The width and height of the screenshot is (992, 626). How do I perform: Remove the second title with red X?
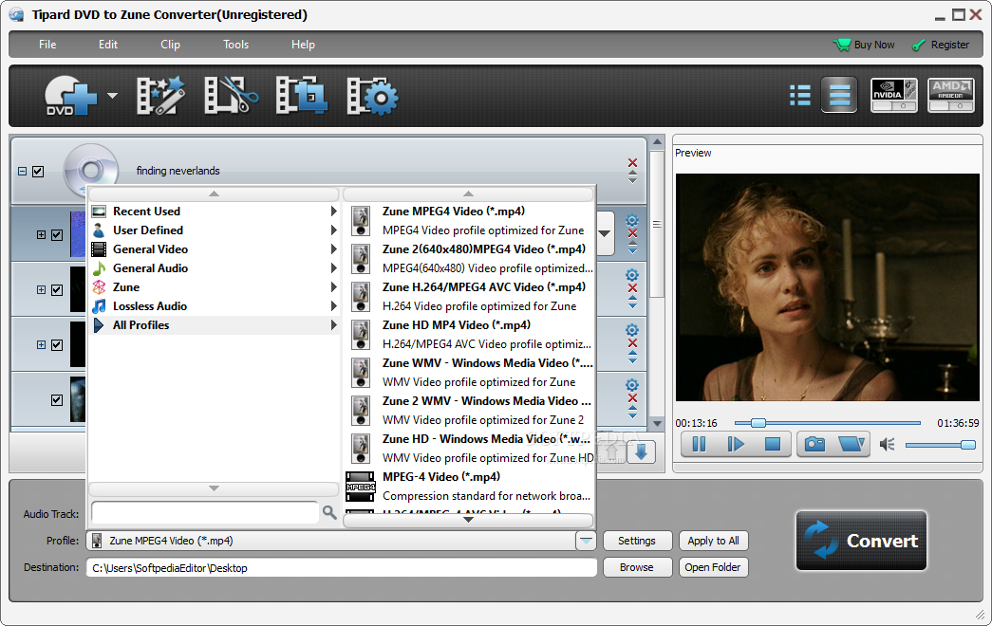click(632, 288)
